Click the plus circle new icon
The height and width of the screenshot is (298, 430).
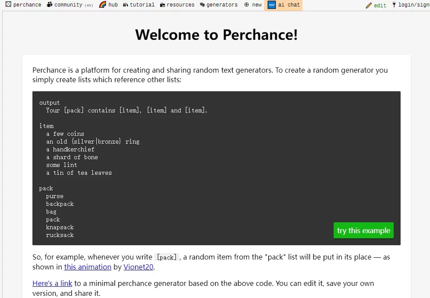(x=246, y=5)
